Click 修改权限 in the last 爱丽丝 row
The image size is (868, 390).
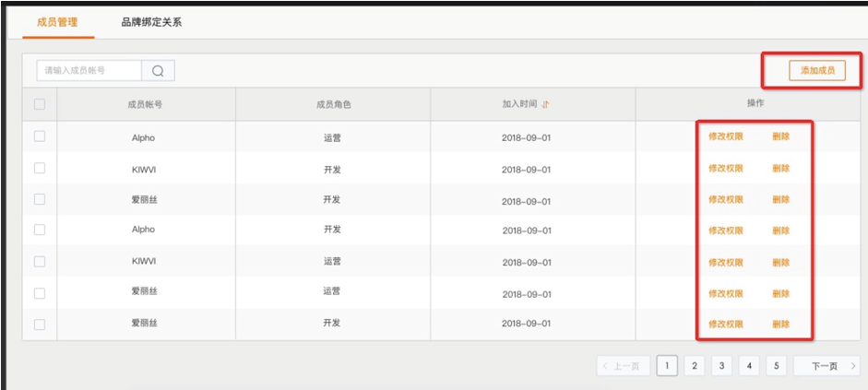[x=725, y=324]
